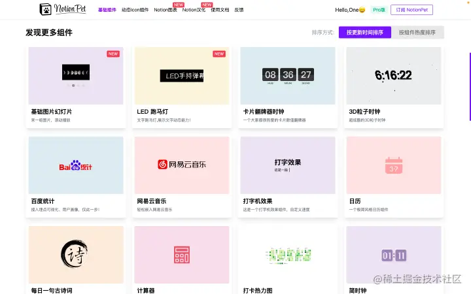Viewport: 471px width, 294px height.
Task: Click the Baidu 统计 logo
Action: click(75, 165)
